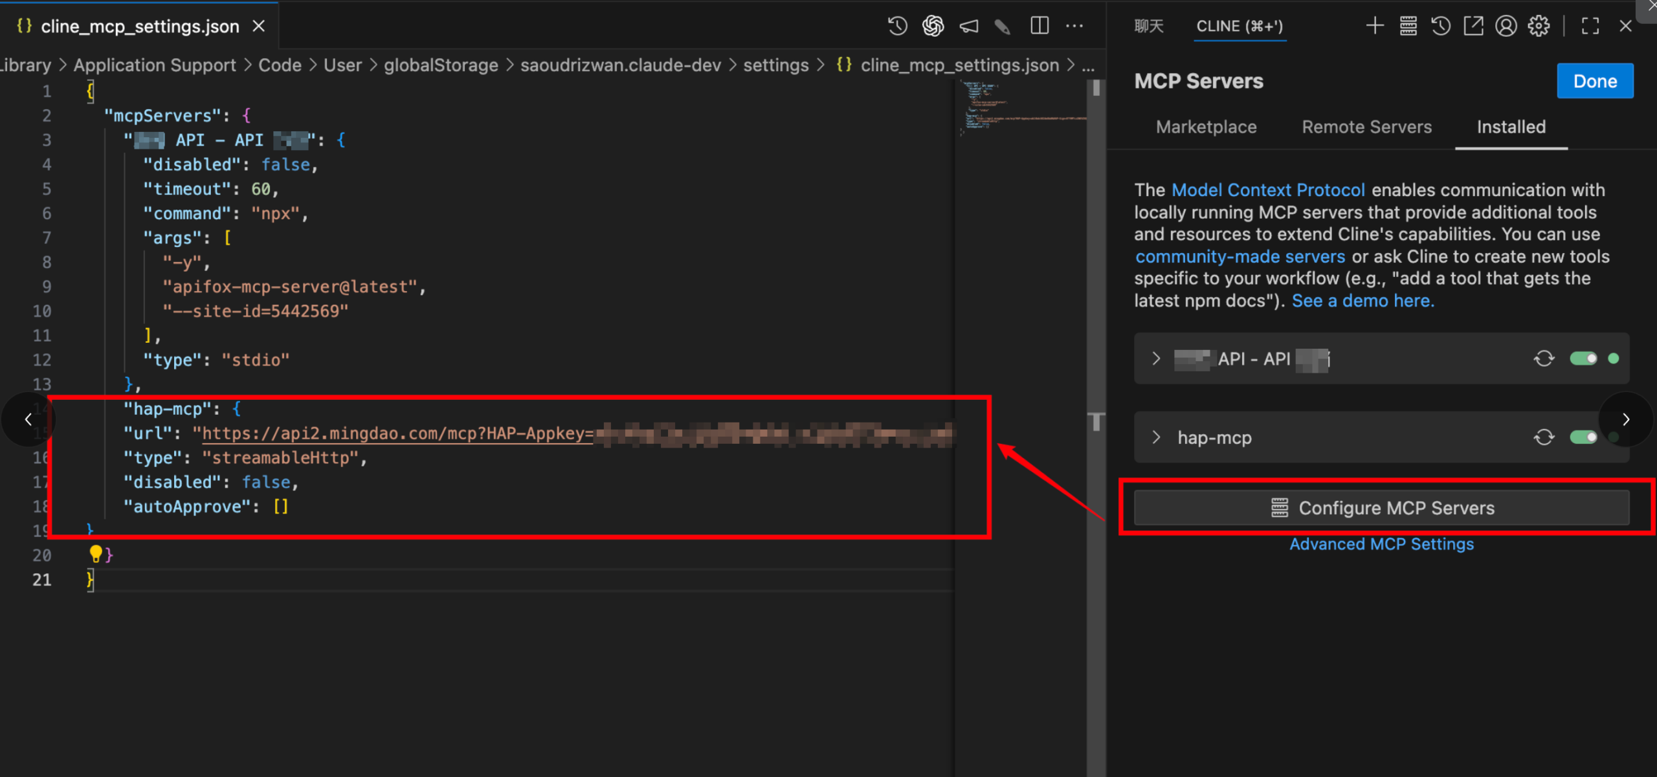Open the Cline account profile icon
1657x777 pixels.
tap(1506, 26)
